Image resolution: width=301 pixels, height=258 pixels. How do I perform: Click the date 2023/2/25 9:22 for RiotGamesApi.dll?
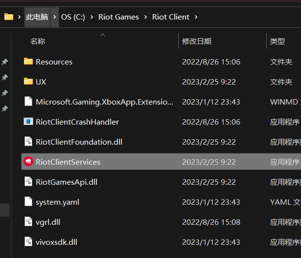tap(209, 182)
